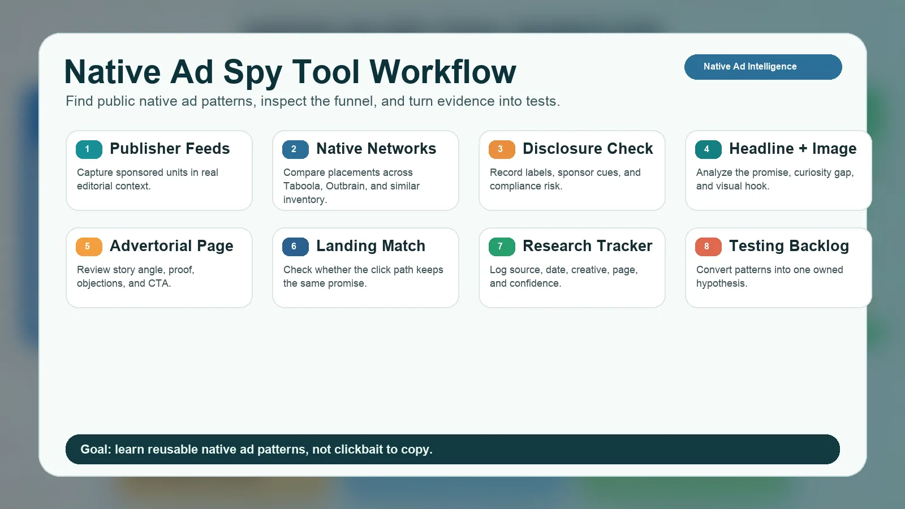Select the Advertorial Page card

pyautogui.click(x=159, y=268)
